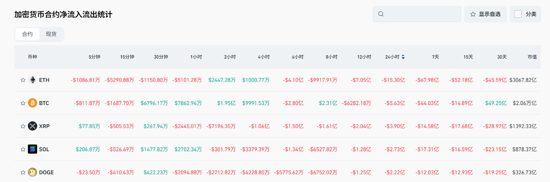Star ETH as a favorite

(23, 80)
